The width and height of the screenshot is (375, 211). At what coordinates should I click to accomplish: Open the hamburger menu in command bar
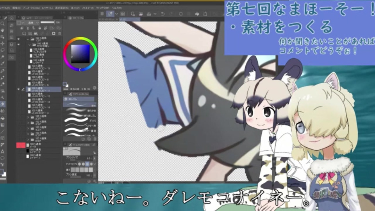coord(102,14)
